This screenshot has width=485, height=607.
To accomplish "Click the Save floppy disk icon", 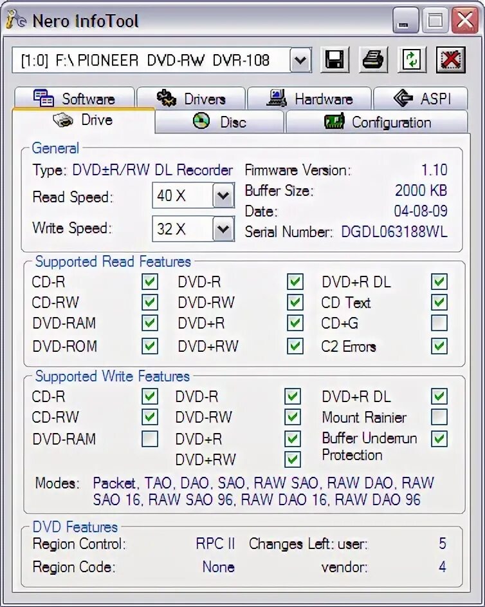I will point(334,60).
